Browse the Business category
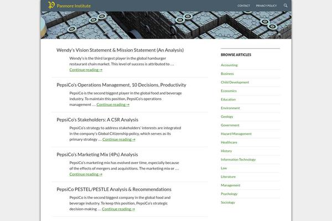Screen dimensions: 332x221 click(227, 74)
